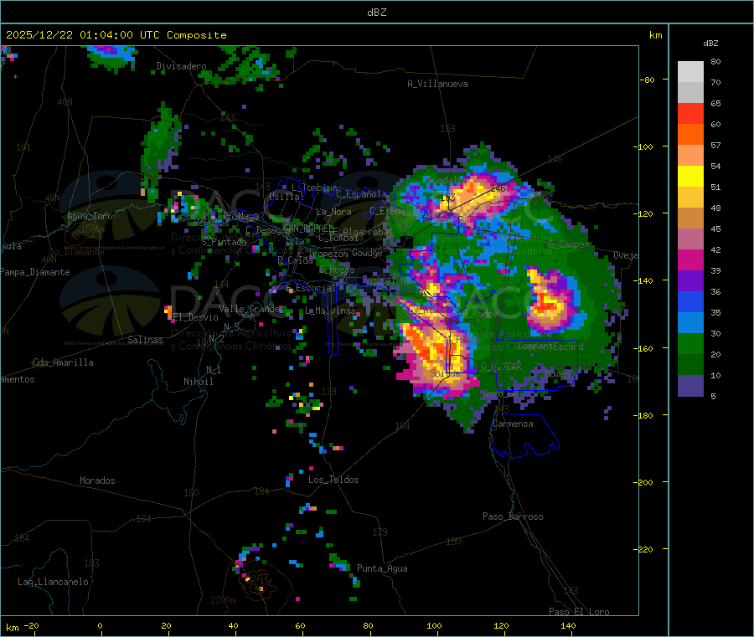Click the Bowen map label

tap(558, 373)
